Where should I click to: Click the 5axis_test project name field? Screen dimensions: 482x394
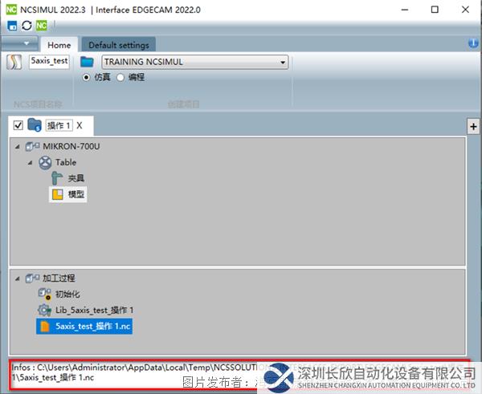[50, 60]
